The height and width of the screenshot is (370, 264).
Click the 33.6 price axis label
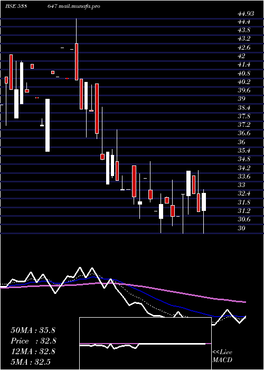[x=244, y=177]
